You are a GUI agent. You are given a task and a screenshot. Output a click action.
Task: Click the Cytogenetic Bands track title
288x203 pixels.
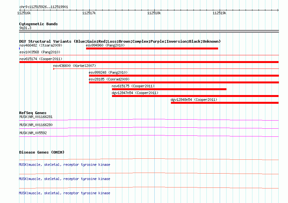[x=39, y=24]
